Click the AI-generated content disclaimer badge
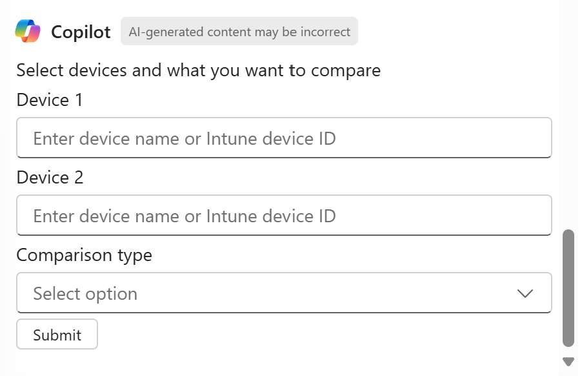582x376 pixels. coord(239,31)
